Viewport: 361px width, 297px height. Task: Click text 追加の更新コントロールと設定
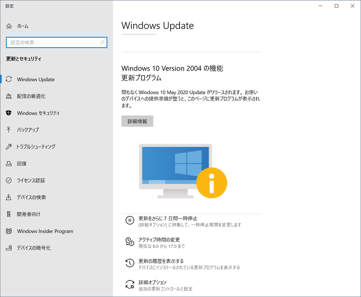165,289
